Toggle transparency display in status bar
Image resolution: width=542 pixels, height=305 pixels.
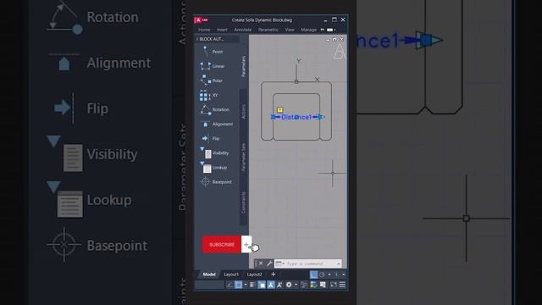click(262, 285)
